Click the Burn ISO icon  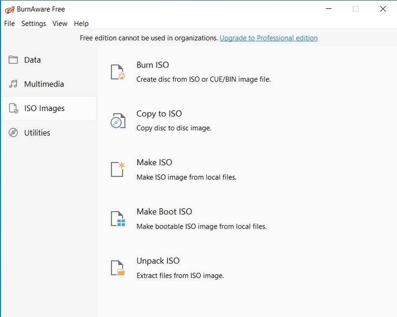pyautogui.click(x=117, y=71)
